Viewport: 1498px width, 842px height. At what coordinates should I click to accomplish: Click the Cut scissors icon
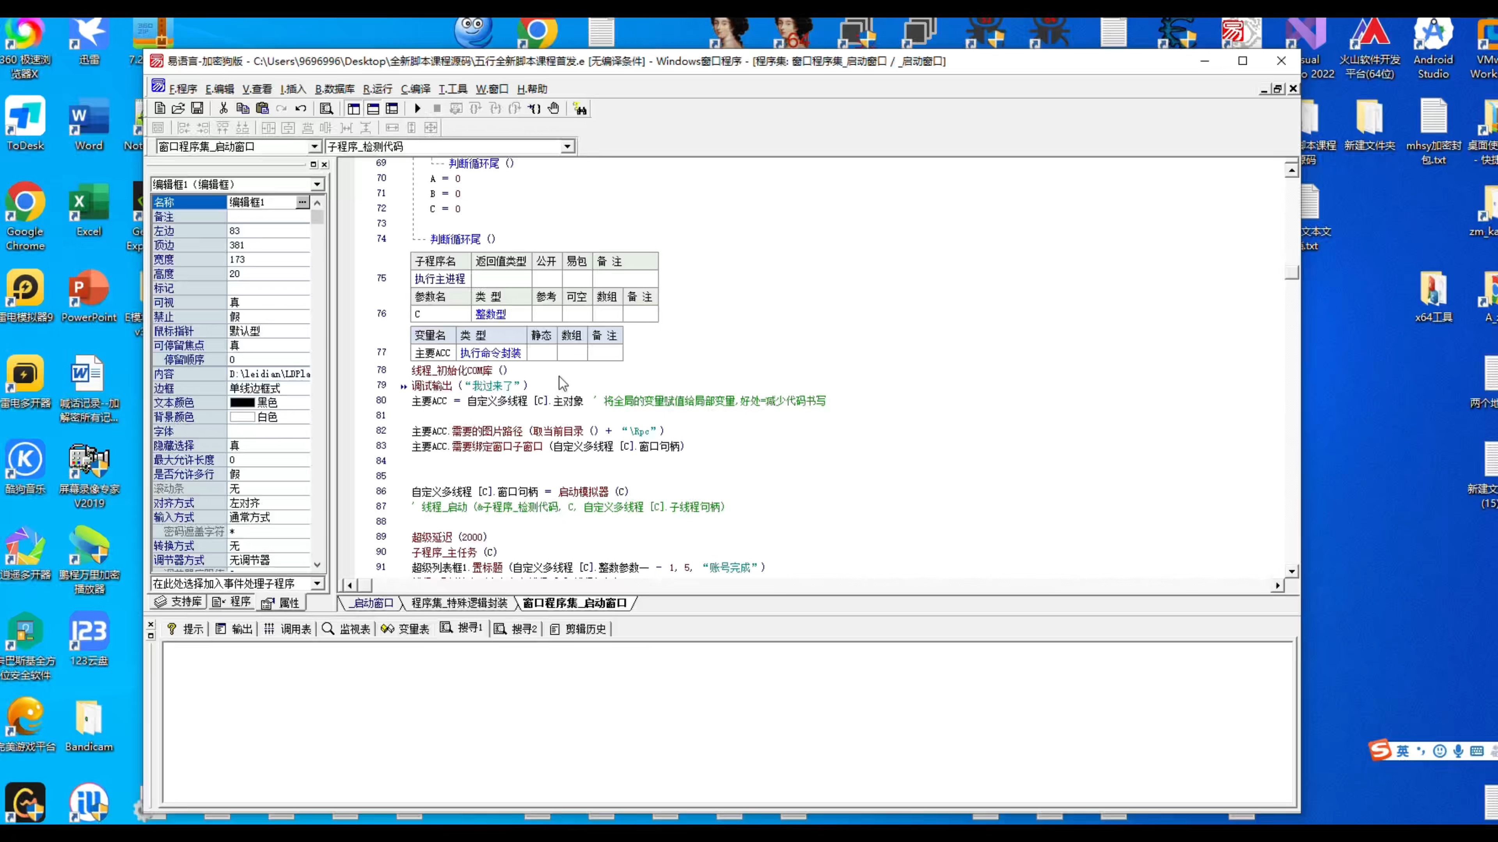pyautogui.click(x=223, y=108)
